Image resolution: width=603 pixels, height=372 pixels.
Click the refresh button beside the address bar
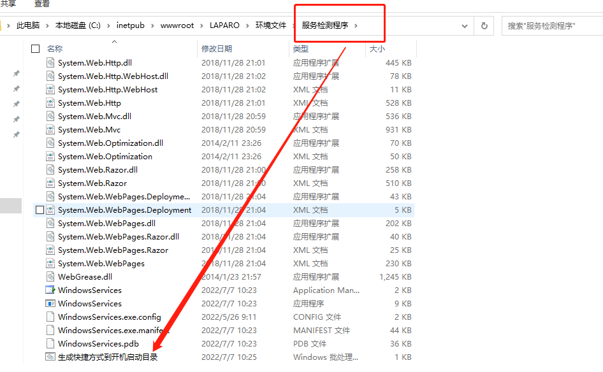[484, 25]
